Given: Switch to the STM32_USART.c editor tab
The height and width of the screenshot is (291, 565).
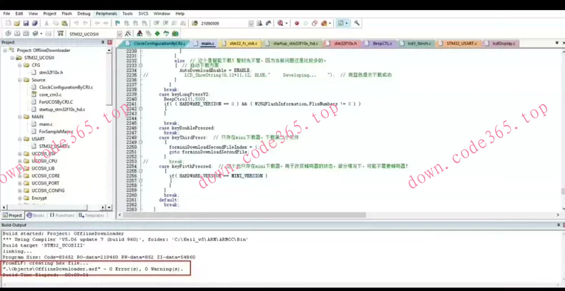Looking at the screenshot, I should pyautogui.click(x=458, y=44).
